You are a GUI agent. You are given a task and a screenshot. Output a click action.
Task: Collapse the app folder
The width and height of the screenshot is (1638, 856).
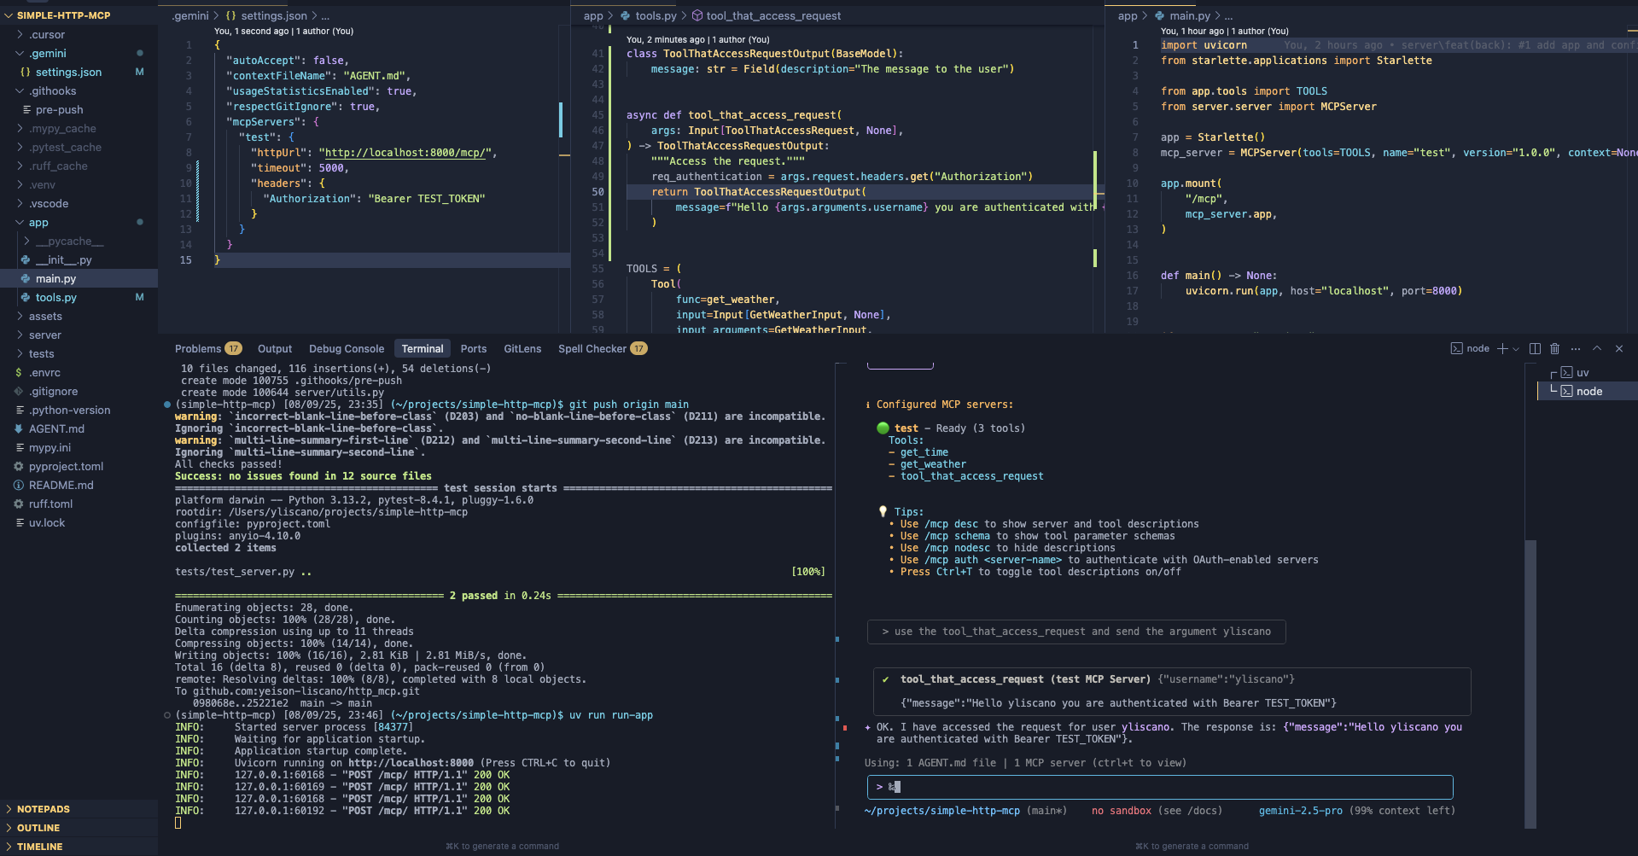coord(38,222)
